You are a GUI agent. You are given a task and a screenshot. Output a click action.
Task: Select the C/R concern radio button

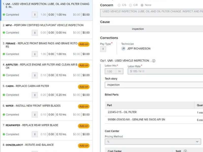(x=130, y=5)
